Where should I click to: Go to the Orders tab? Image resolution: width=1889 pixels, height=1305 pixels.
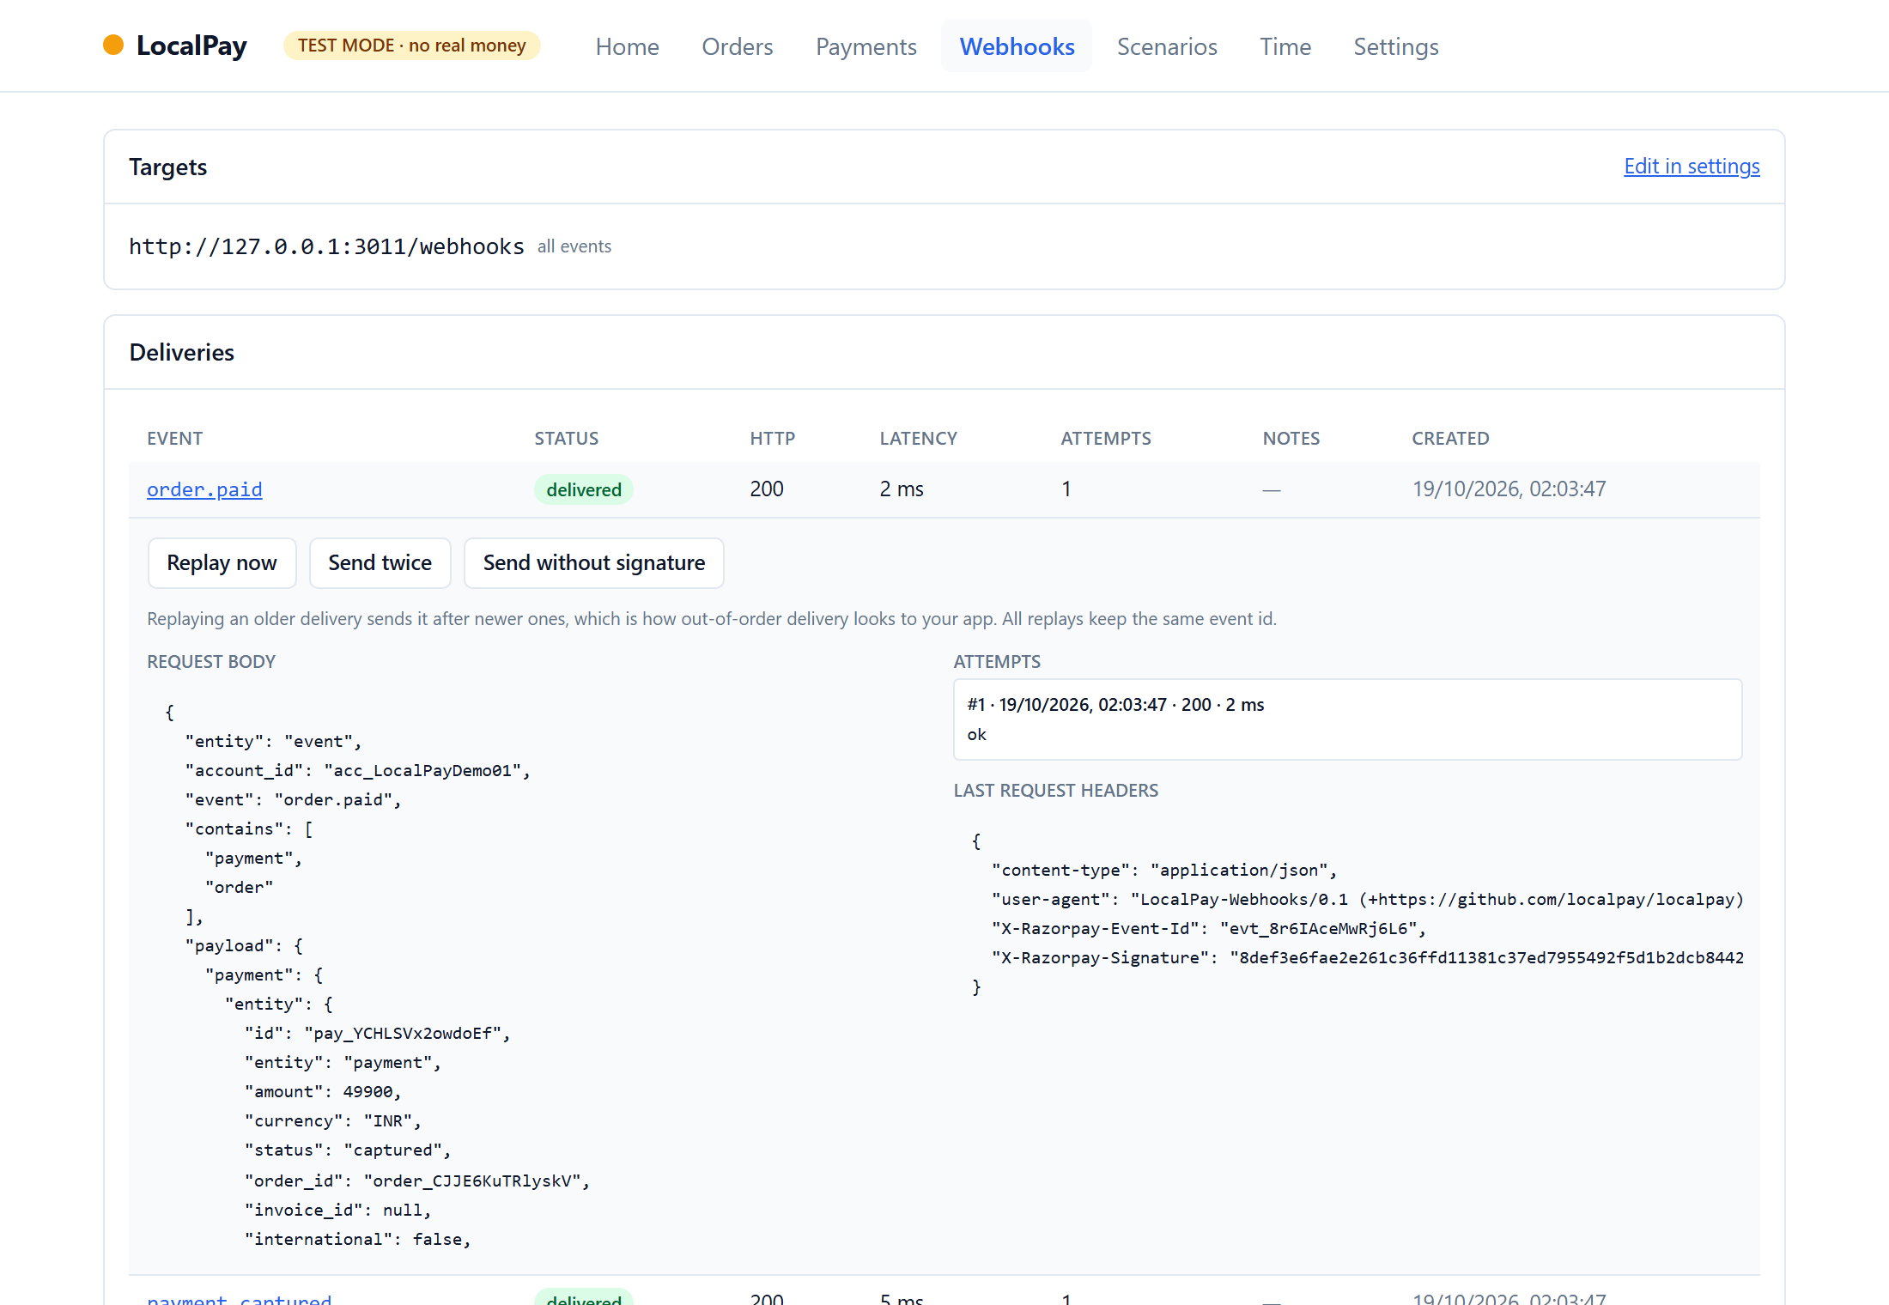tap(738, 46)
